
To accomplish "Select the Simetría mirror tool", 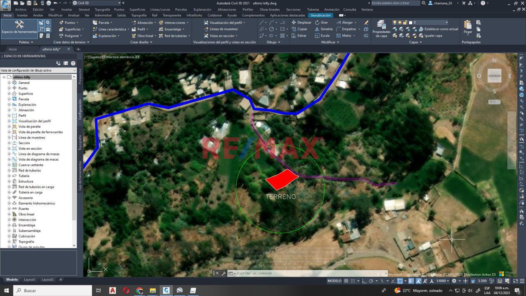I will [x=324, y=29].
